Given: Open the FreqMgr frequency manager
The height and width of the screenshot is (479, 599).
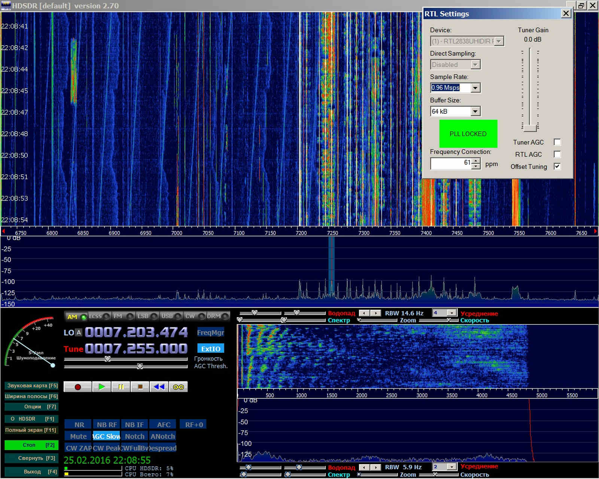Looking at the screenshot, I should point(210,332).
